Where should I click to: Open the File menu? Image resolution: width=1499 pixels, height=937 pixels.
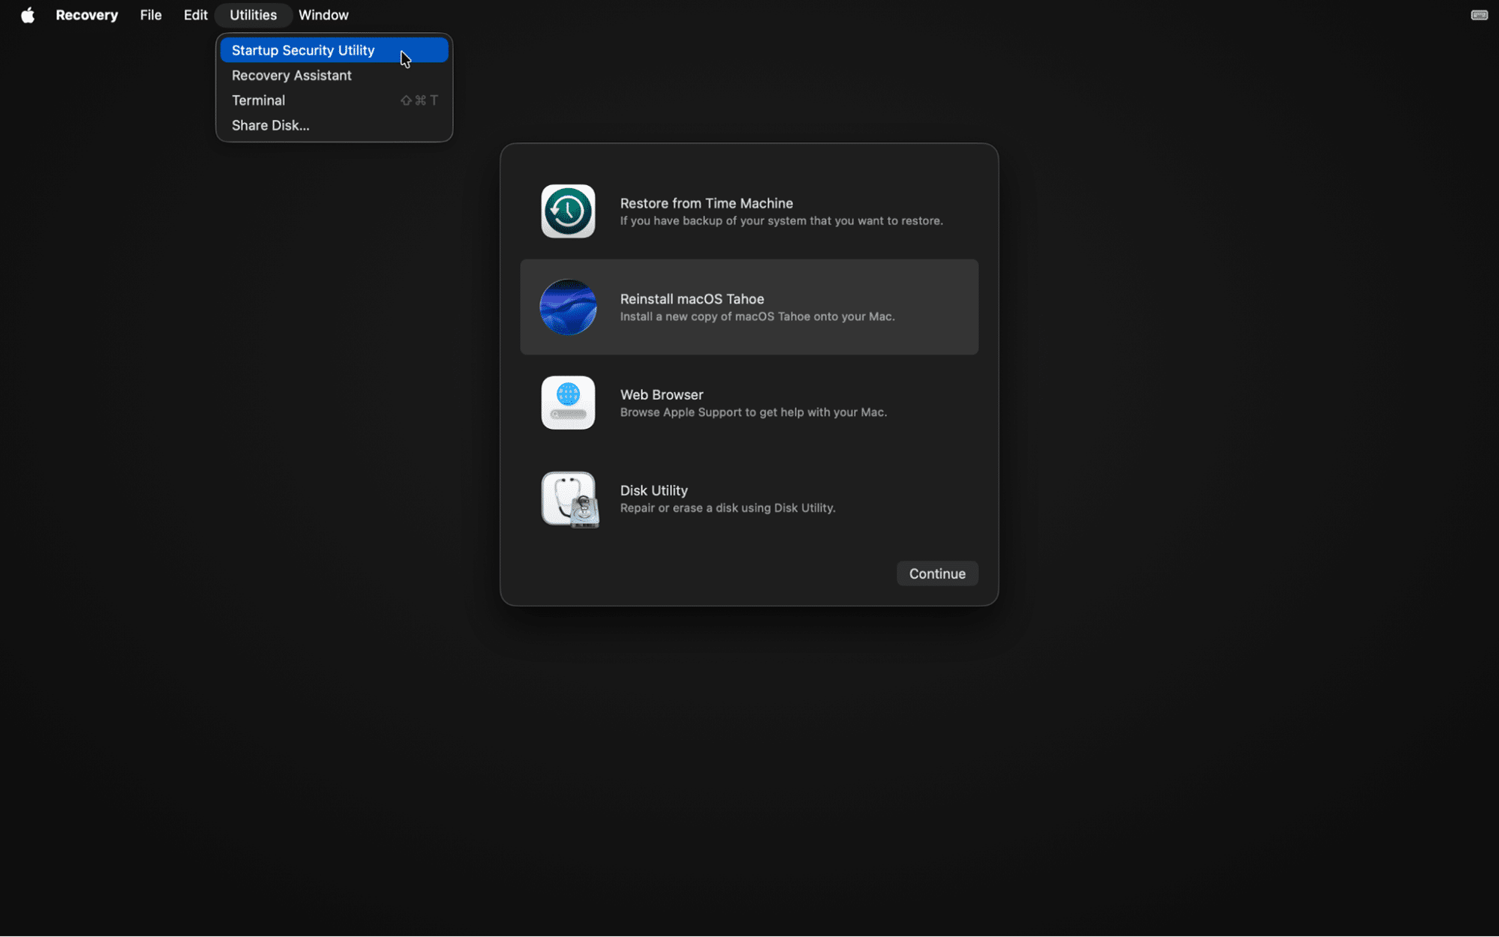(150, 14)
